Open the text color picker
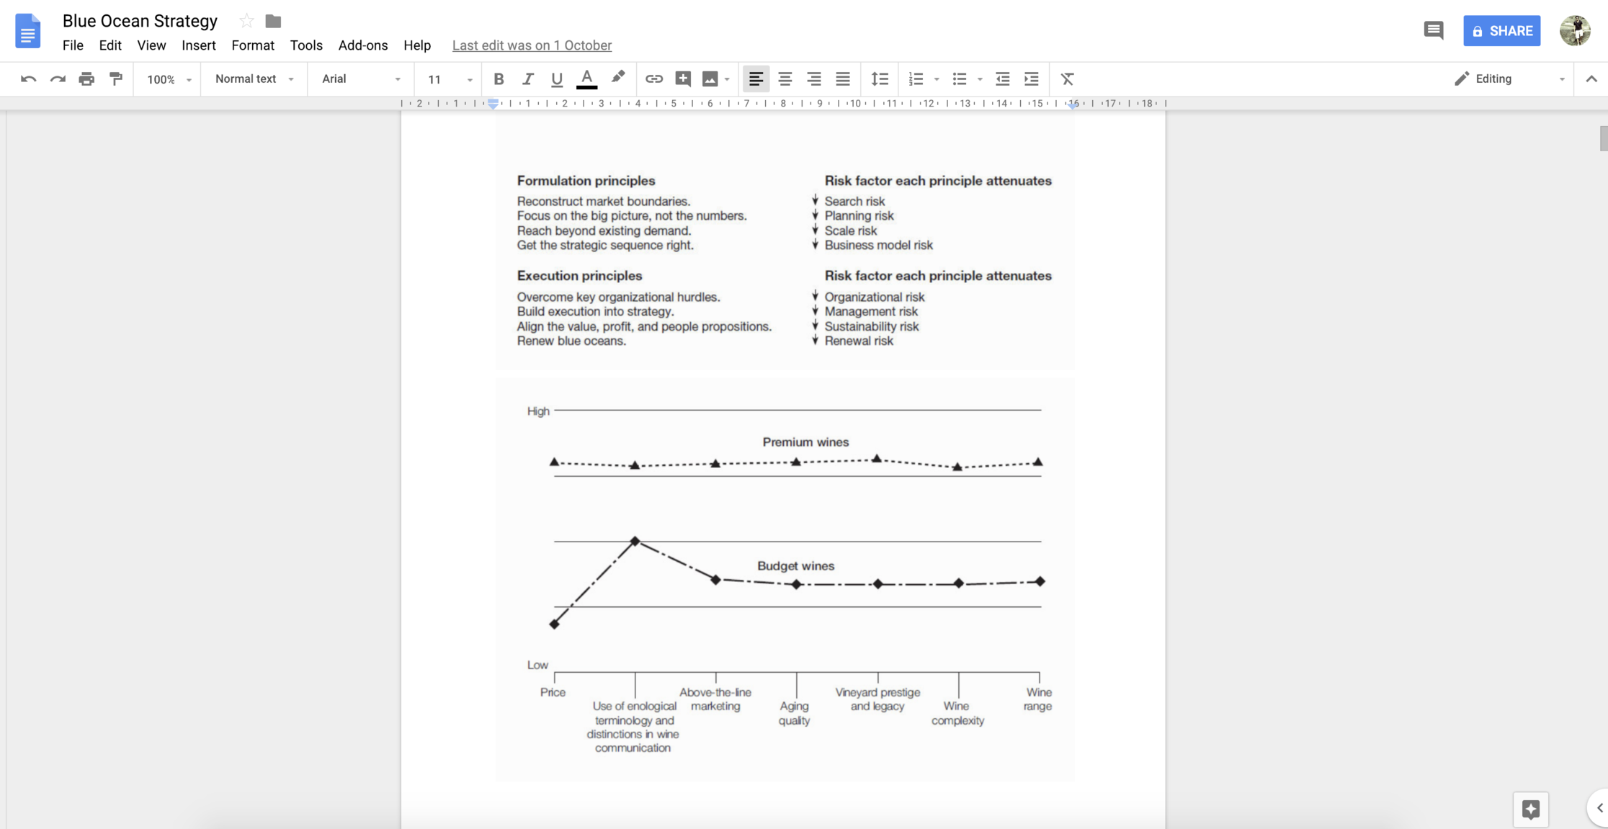Image resolution: width=1608 pixels, height=829 pixels. pyautogui.click(x=586, y=79)
